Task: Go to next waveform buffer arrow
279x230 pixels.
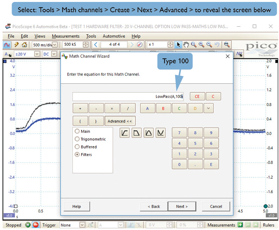Action: click(132, 45)
